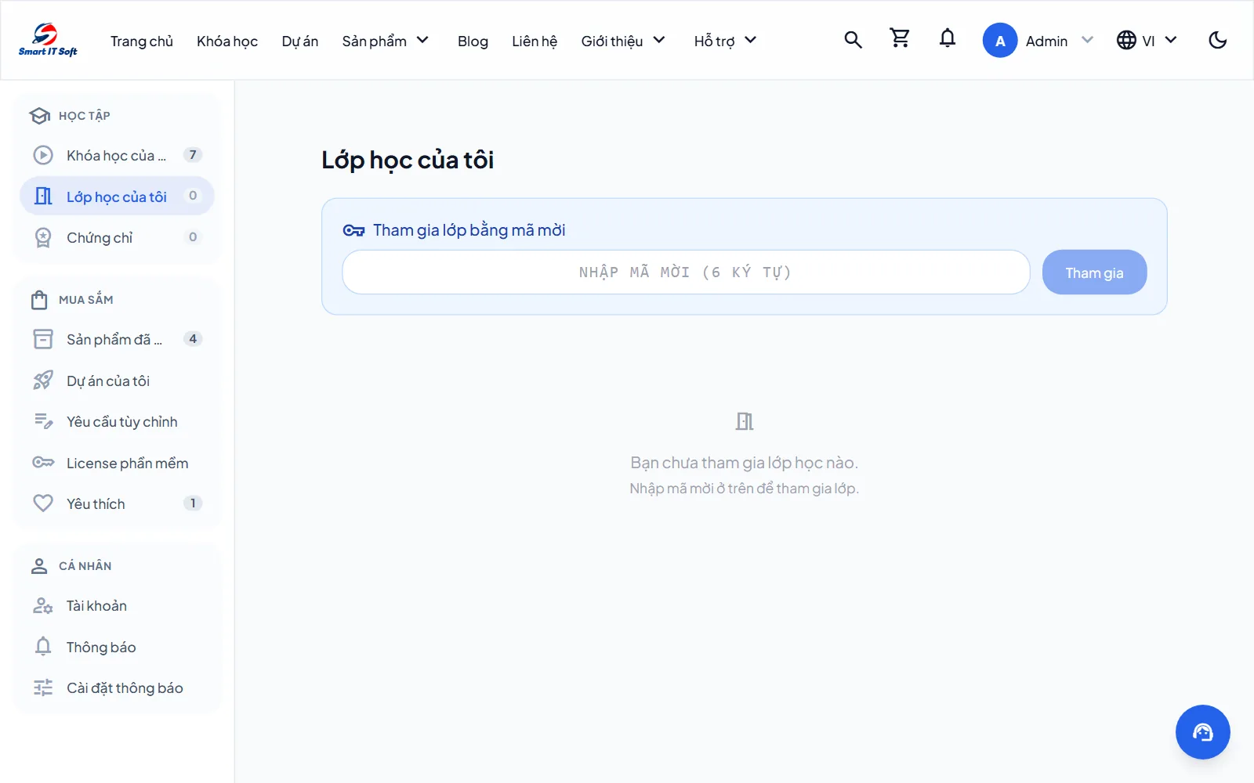Image resolution: width=1254 pixels, height=783 pixels.
Task: Go to Trang chủ menu item
Action: tap(142, 41)
